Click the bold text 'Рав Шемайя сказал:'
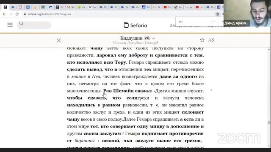Image resolution: width=271 pixels, height=152 pixels. [x=127, y=91]
